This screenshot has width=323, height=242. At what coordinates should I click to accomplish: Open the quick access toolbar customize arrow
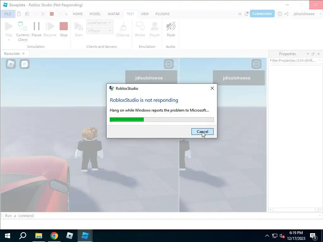[66, 14]
